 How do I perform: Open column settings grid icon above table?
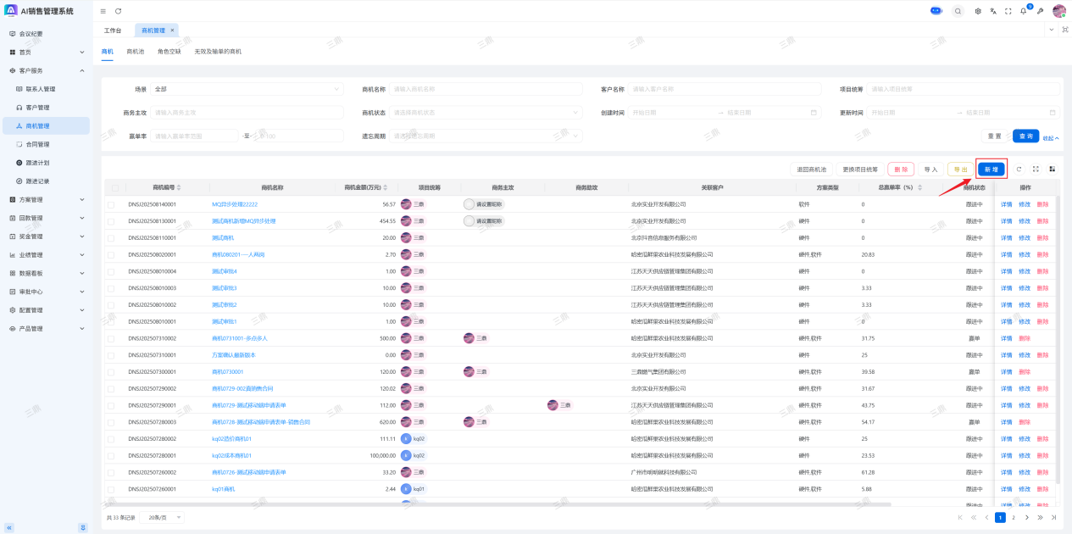click(x=1052, y=169)
